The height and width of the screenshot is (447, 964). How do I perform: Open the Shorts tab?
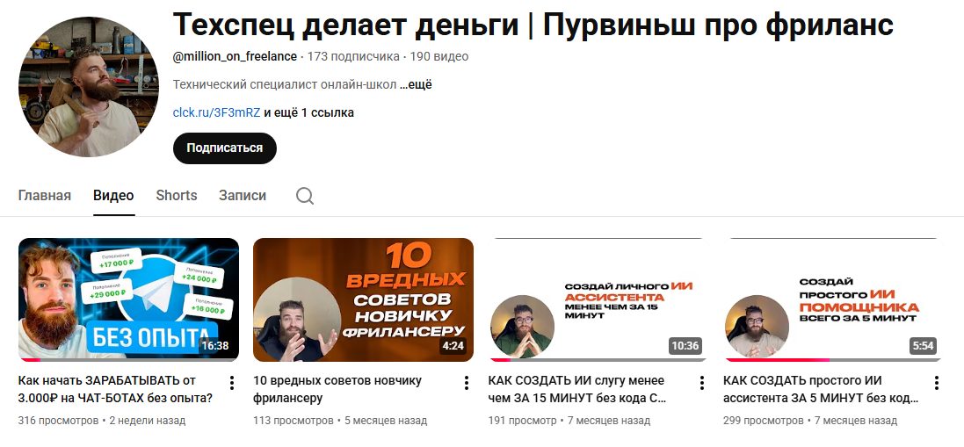click(x=177, y=196)
